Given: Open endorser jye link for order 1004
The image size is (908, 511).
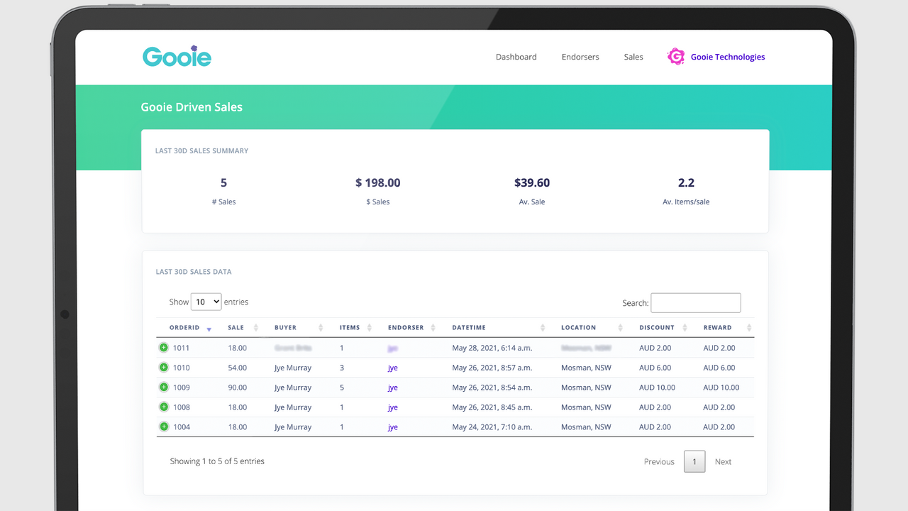Looking at the screenshot, I should coord(393,427).
